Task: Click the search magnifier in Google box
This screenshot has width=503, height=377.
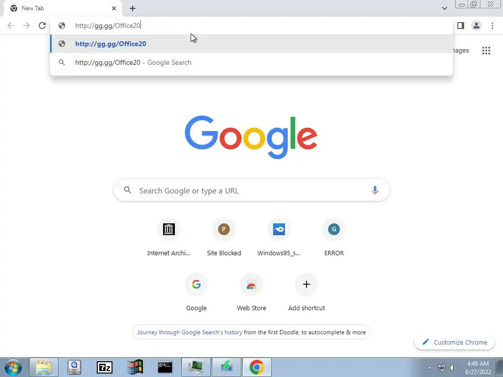Action: 127,190
